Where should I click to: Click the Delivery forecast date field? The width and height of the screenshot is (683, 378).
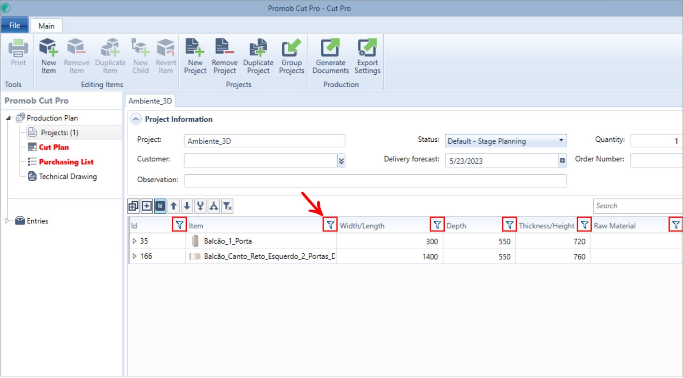click(x=502, y=161)
